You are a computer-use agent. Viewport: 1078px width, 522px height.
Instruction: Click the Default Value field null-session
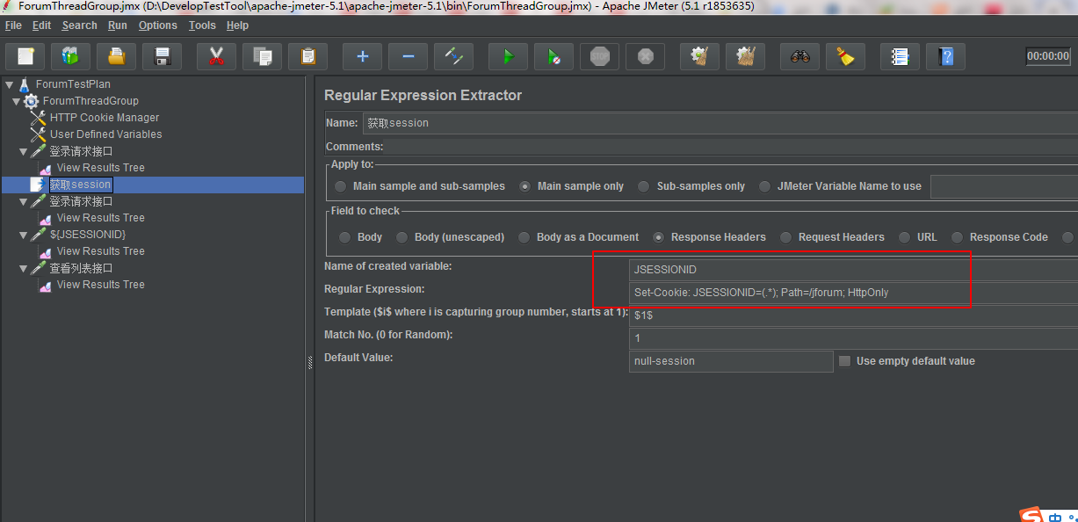[731, 361]
